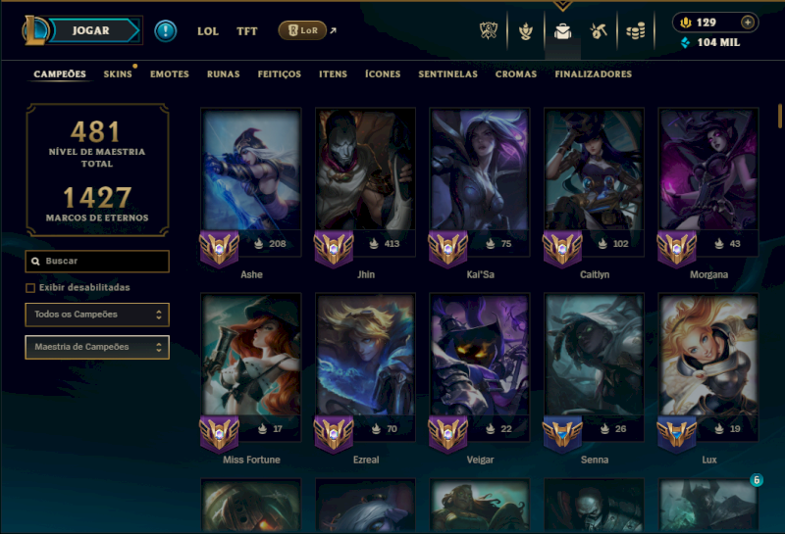Click the League of Legends logo icon
The width and height of the screenshot is (785, 534).
tap(35, 30)
